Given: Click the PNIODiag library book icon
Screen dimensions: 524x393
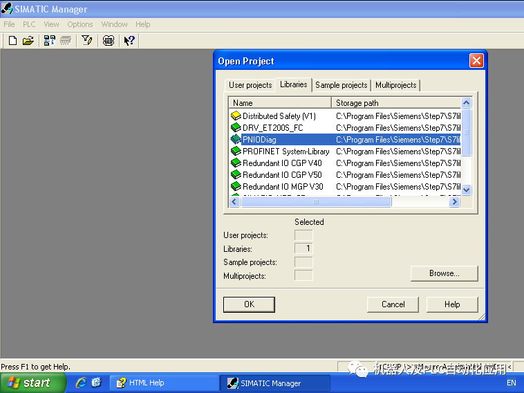Looking at the screenshot, I should 236,139.
